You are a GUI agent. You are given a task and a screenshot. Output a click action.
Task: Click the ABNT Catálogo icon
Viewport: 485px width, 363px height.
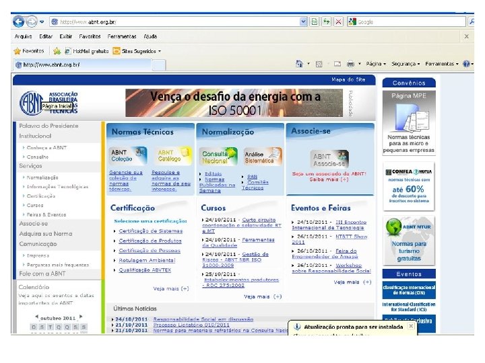pos(173,156)
